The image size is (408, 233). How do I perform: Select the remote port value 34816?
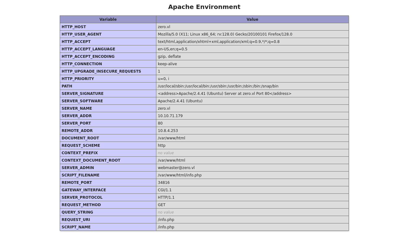point(164,183)
